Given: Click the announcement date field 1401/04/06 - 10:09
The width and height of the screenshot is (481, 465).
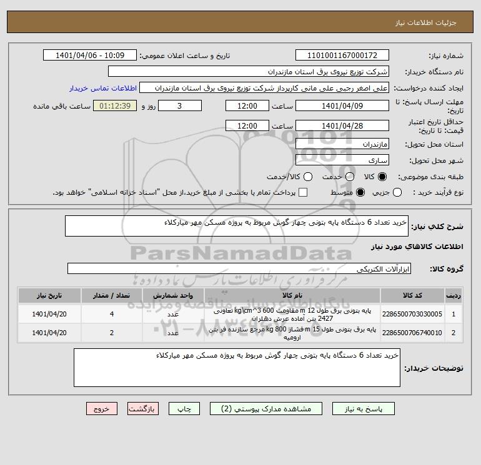Looking at the screenshot, I should click(x=90, y=55).
